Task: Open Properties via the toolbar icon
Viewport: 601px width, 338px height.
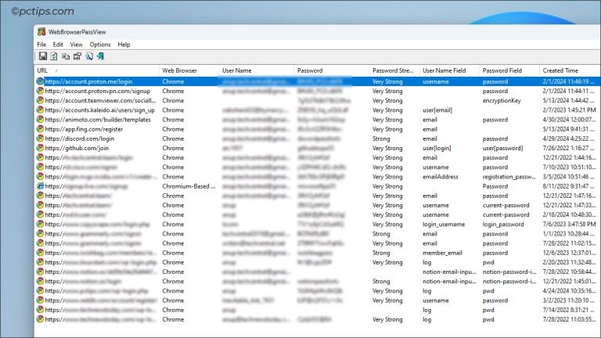Action: click(77, 56)
